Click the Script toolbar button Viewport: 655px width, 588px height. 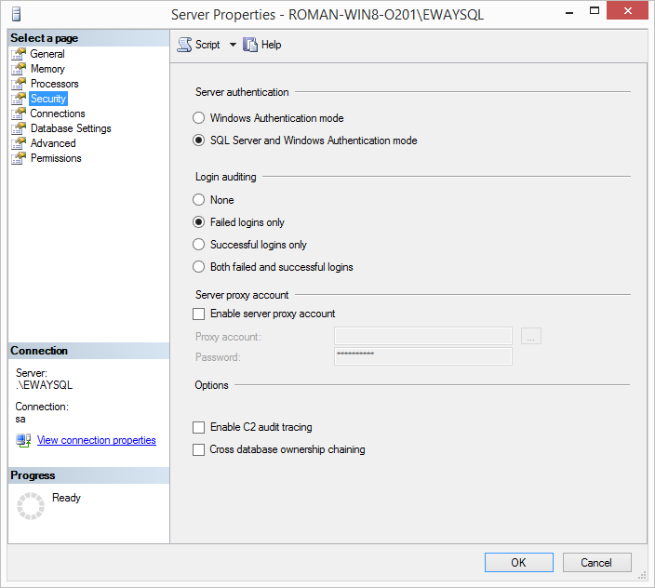pyautogui.click(x=198, y=45)
